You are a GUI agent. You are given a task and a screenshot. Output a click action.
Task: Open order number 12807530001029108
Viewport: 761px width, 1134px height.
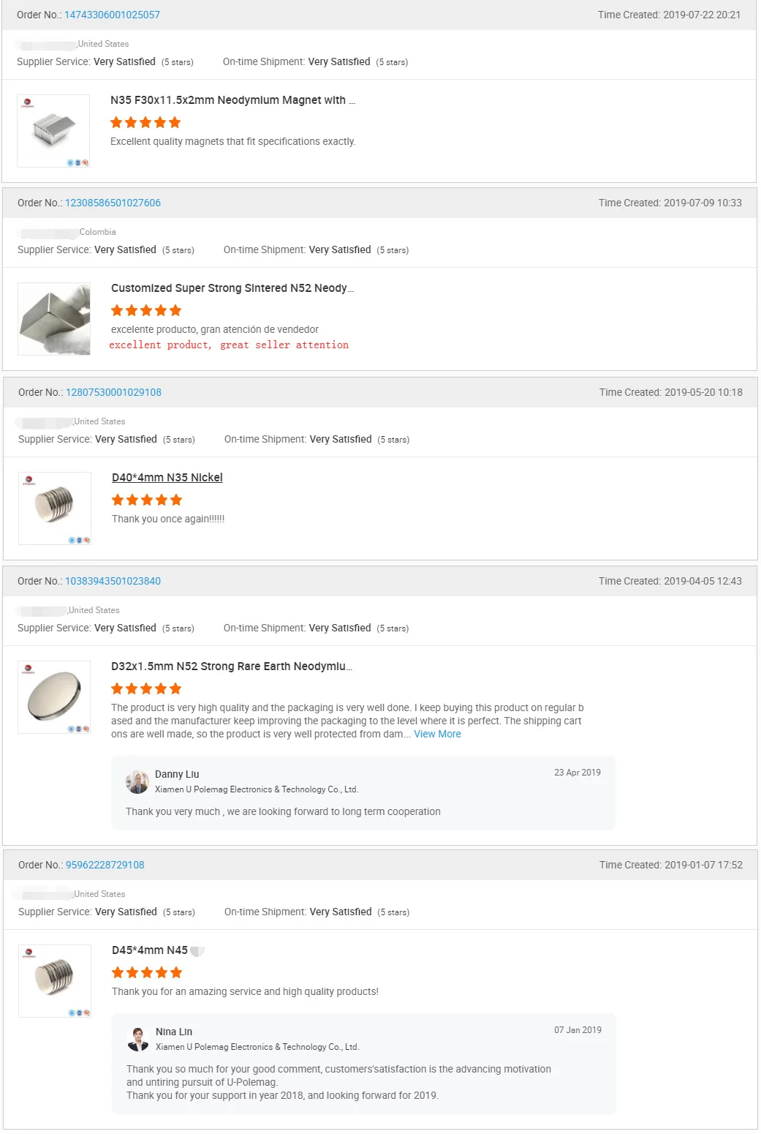(113, 392)
